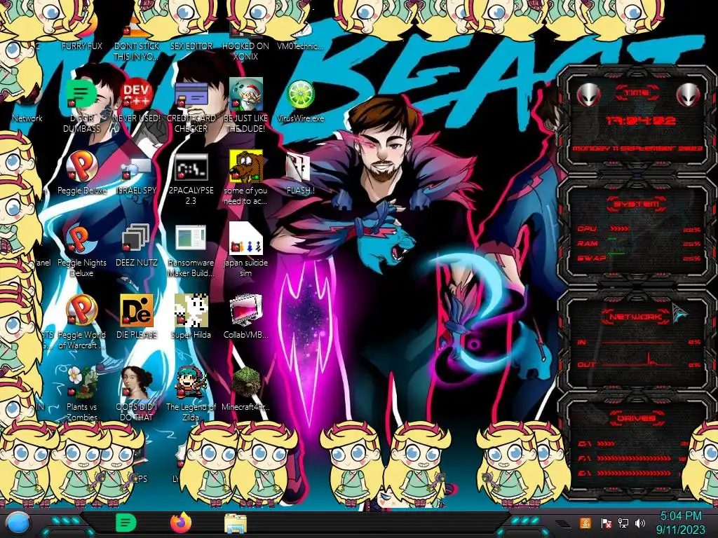718x538 pixels.
Task: Open Peggle Nights Deluxe shortcut
Action: 81,240
